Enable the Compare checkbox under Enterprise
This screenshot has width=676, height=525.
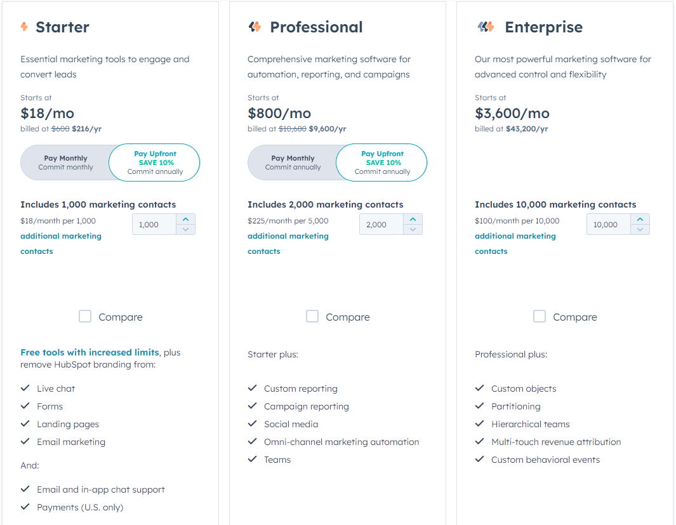[x=540, y=316]
